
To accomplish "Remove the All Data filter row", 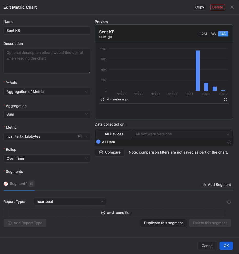I will coord(229,142).
